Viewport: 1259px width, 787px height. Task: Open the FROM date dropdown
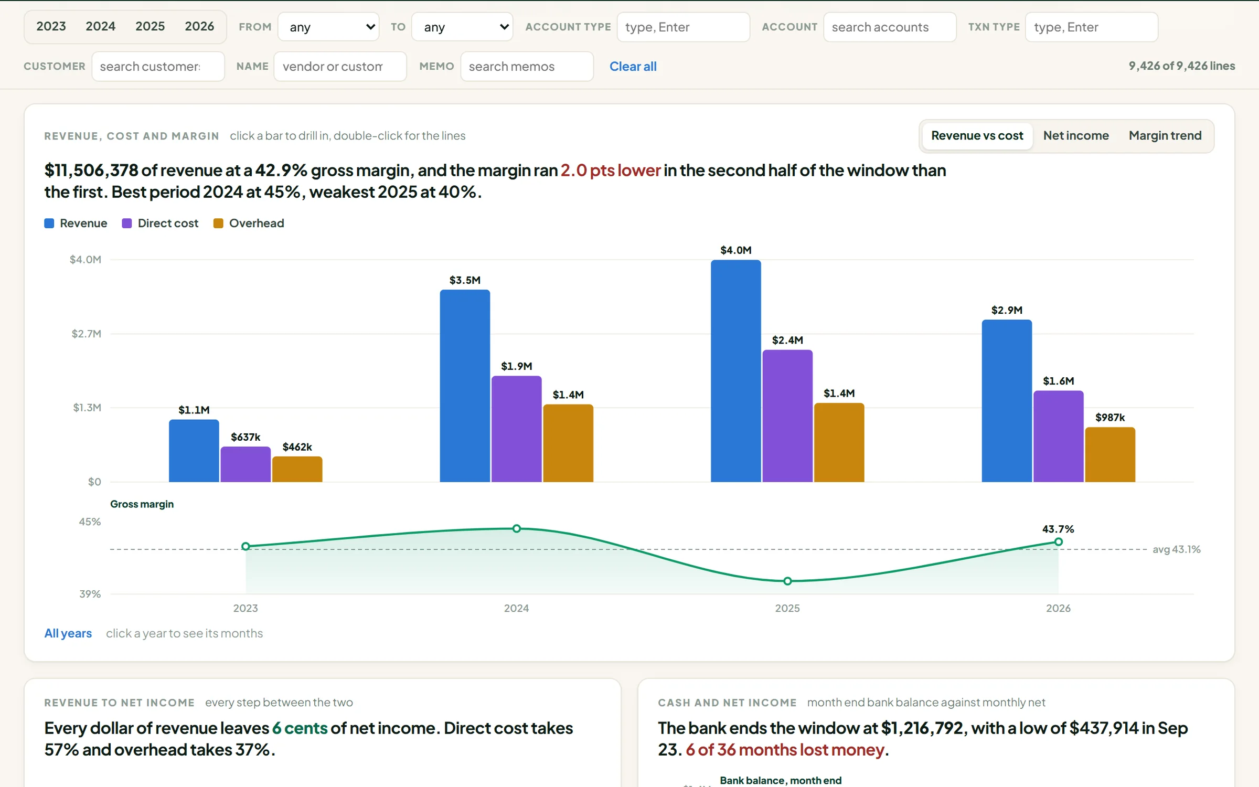click(x=328, y=27)
